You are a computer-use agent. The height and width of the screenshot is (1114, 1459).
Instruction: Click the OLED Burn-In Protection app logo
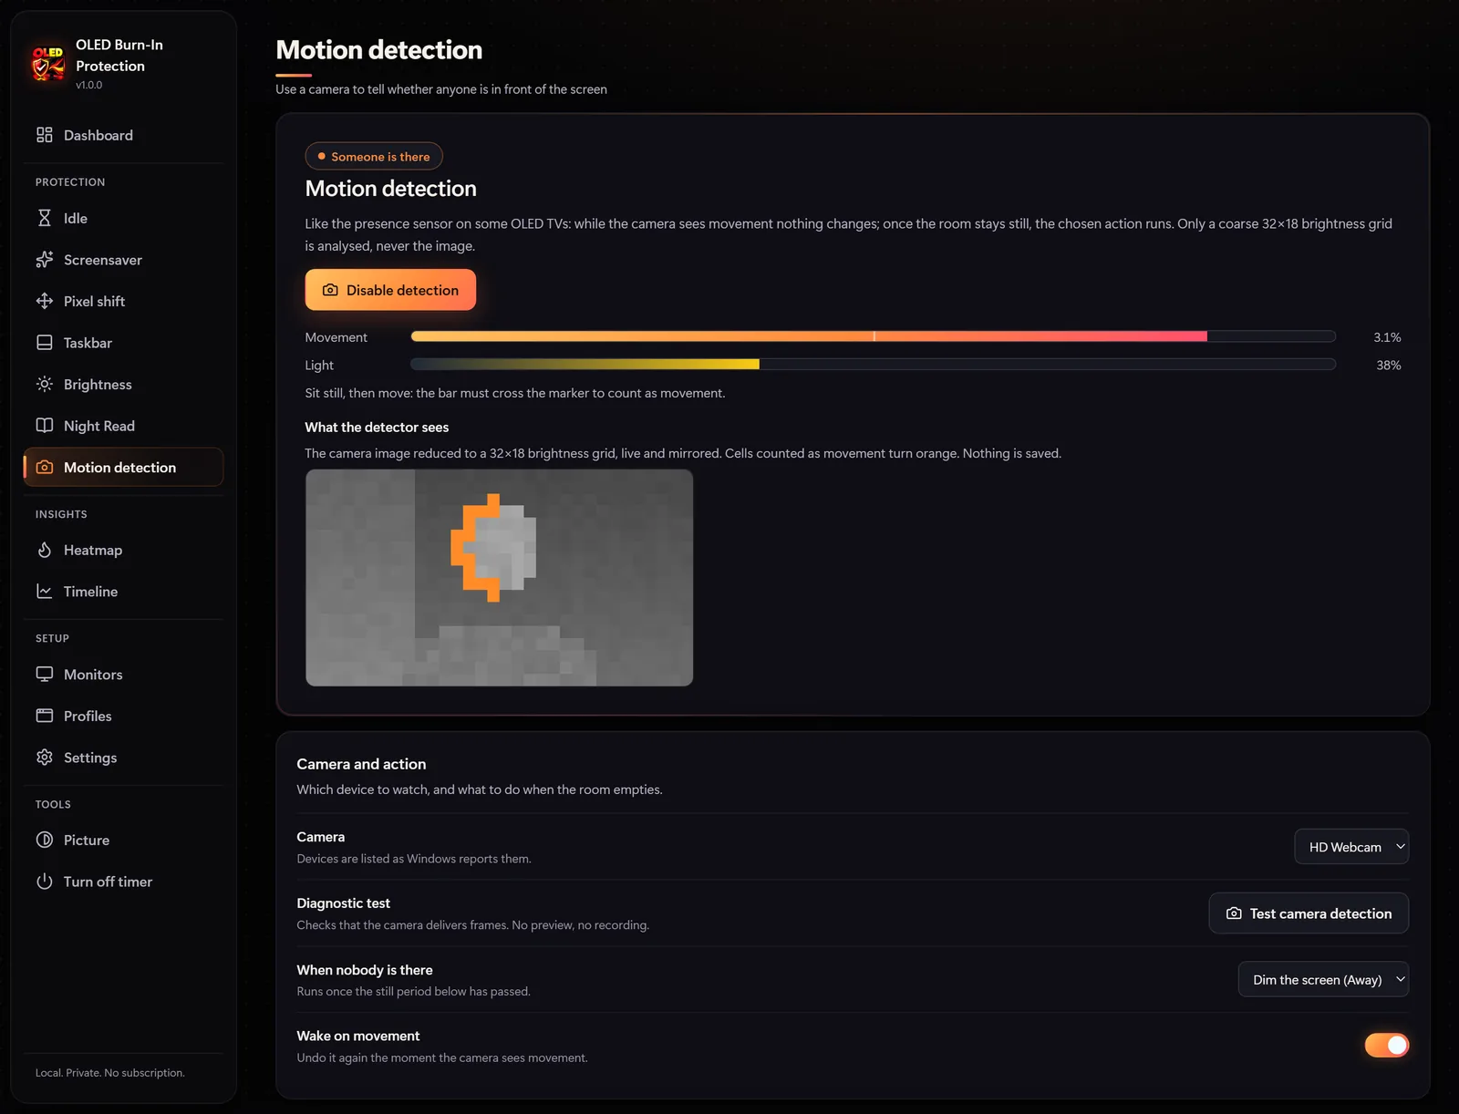pyautogui.click(x=48, y=63)
